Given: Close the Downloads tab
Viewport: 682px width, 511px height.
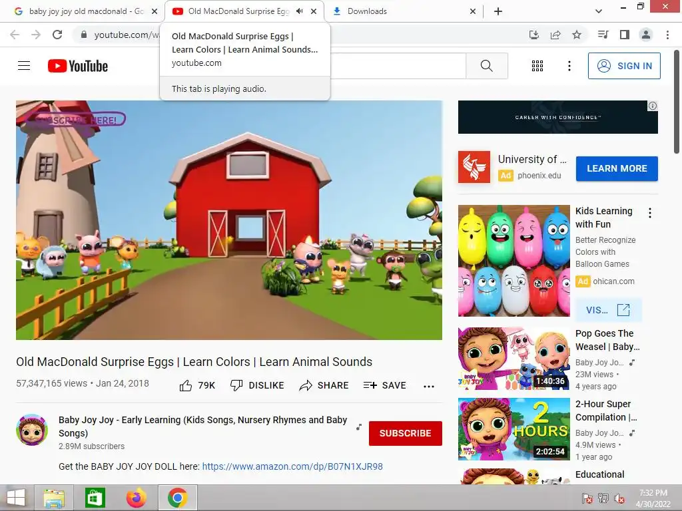Looking at the screenshot, I should point(473,11).
